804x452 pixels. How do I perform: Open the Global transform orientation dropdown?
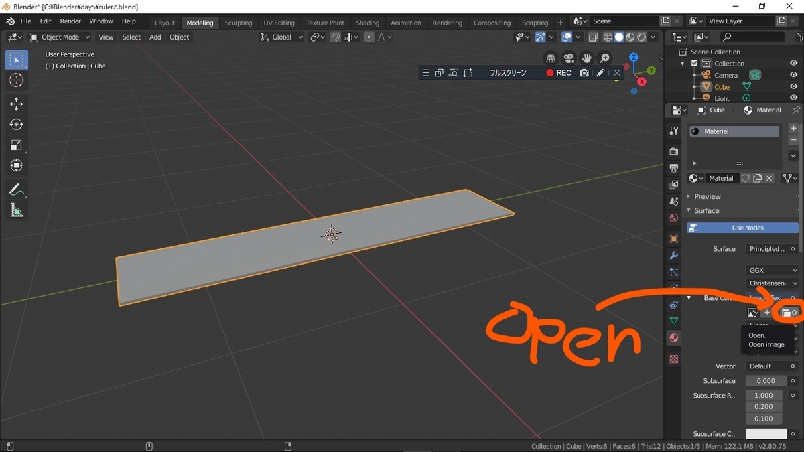pyautogui.click(x=282, y=37)
